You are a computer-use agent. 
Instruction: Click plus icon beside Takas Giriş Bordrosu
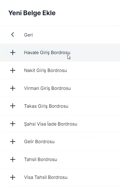13,106
